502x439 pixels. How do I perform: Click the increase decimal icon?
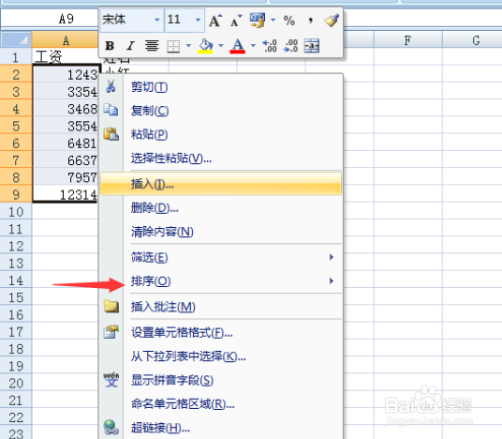(269, 46)
